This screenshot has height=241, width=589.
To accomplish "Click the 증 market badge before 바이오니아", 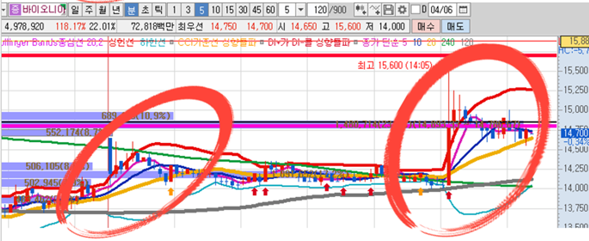I will click(14, 10).
